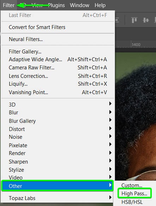Expand the Blur Gallery submenu
This screenshot has width=156, height=206.
57,121
